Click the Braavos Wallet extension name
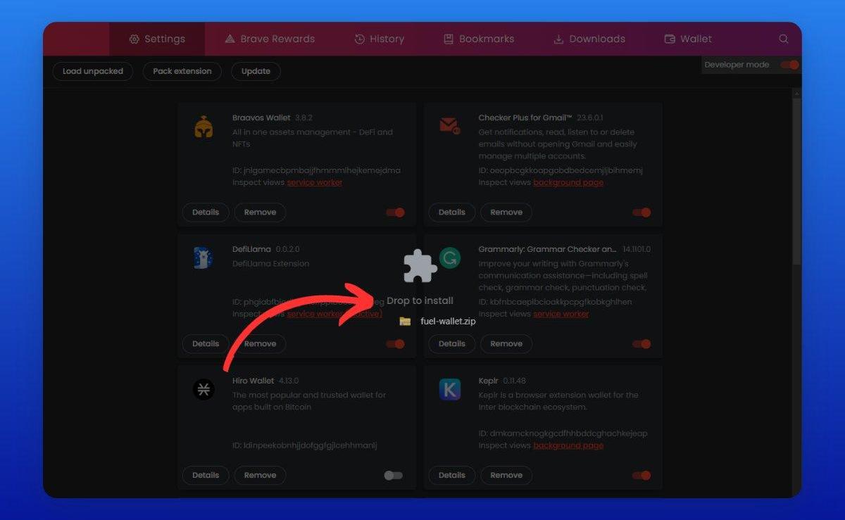845x520 pixels. [261, 118]
